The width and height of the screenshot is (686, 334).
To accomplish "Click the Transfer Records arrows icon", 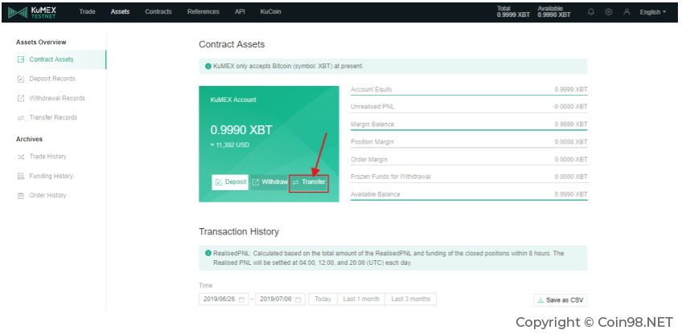I will point(21,118).
